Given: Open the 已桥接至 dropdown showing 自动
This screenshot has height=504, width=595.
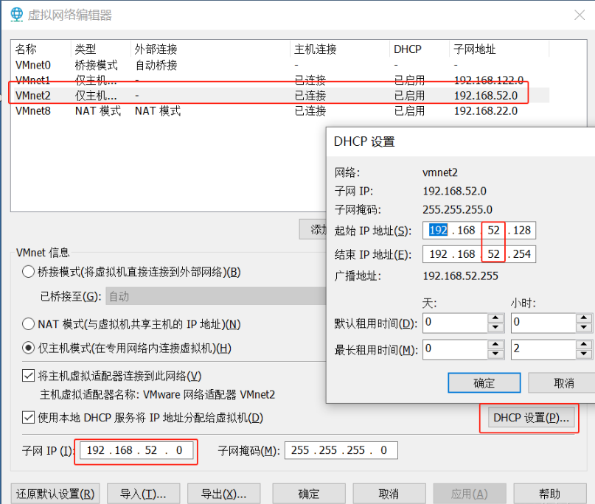Looking at the screenshot, I should 215,296.
